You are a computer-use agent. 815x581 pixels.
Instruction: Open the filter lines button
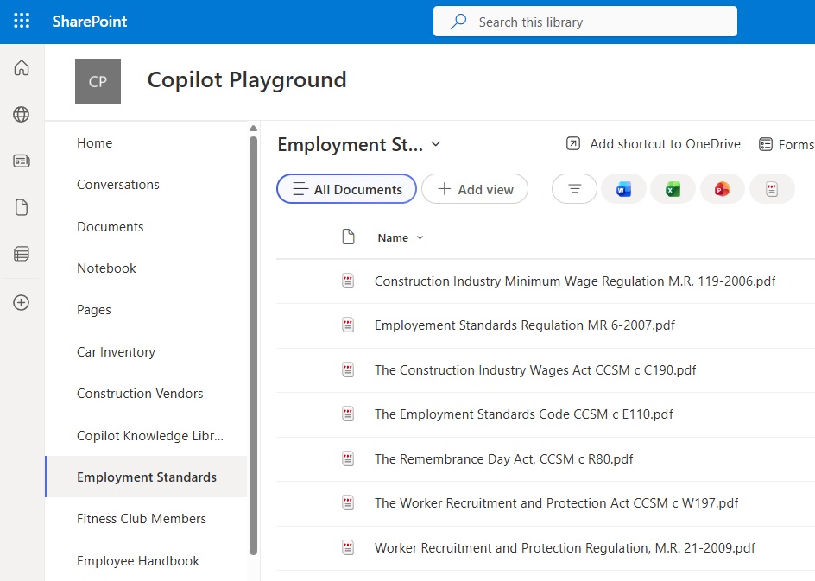[574, 189]
